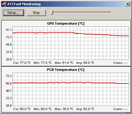Viewport: 132px width, 114px height.
Task: Click the GPU Avg: 85.0 °C readout
Action: pos(85,63)
